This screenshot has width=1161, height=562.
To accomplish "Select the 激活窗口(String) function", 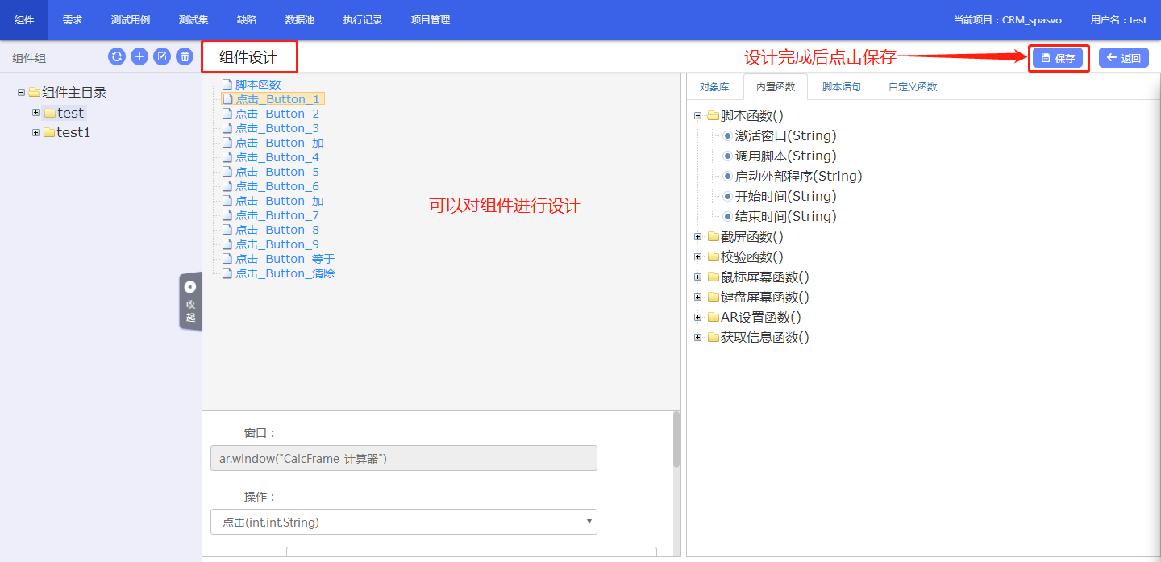I will point(785,136).
